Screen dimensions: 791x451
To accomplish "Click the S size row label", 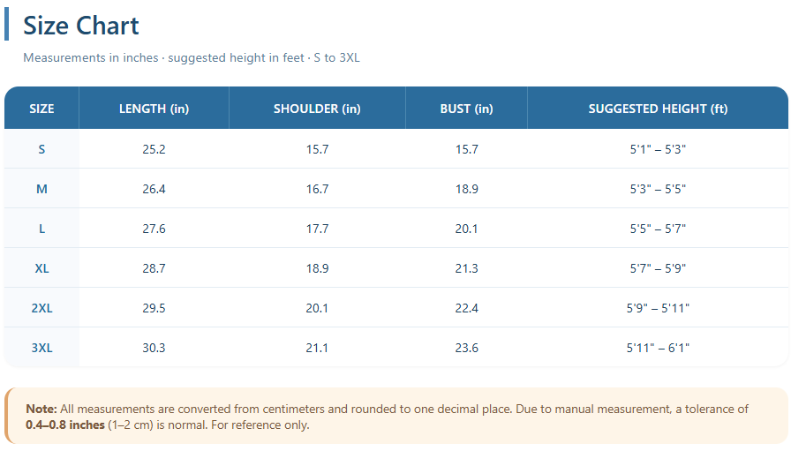I will pos(41,149).
